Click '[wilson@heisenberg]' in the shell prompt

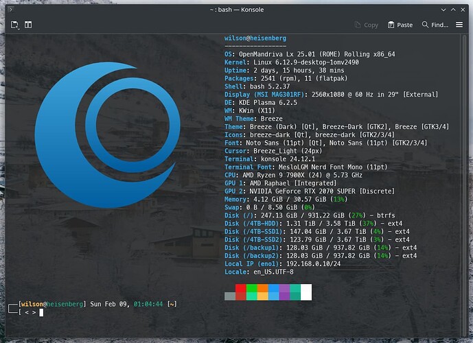[x=52, y=305]
